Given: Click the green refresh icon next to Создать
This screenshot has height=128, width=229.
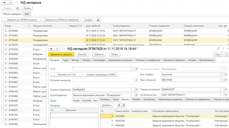Looking at the screenshot, I should (x=98, y=20).
